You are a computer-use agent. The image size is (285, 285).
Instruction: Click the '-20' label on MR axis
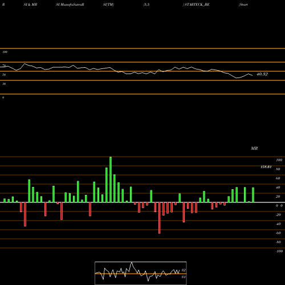tap(278, 215)
